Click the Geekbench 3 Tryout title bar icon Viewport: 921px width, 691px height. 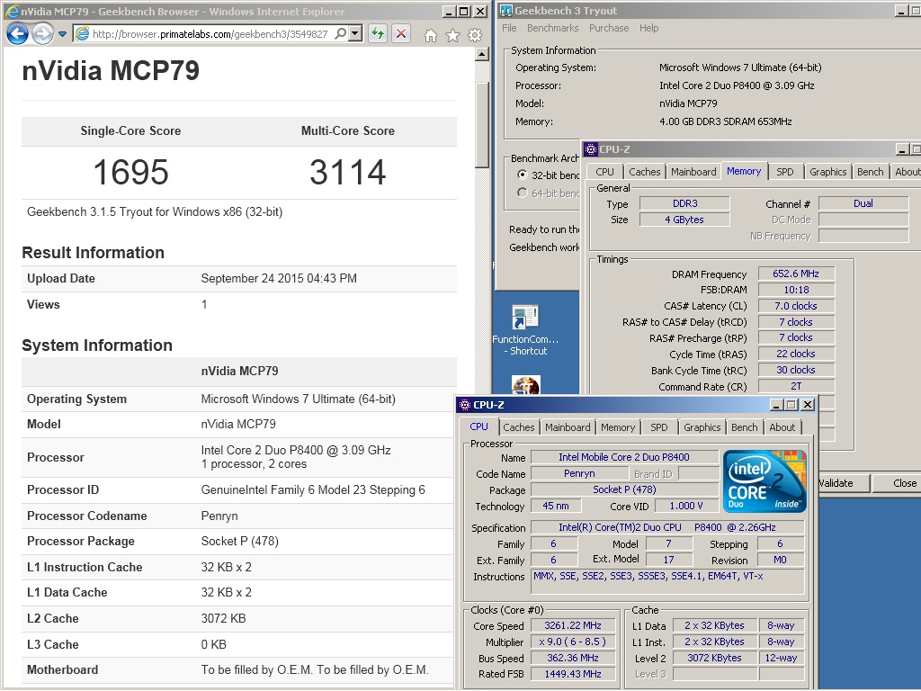505,11
